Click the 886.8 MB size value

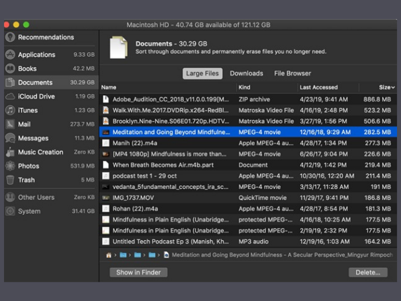(x=377, y=99)
